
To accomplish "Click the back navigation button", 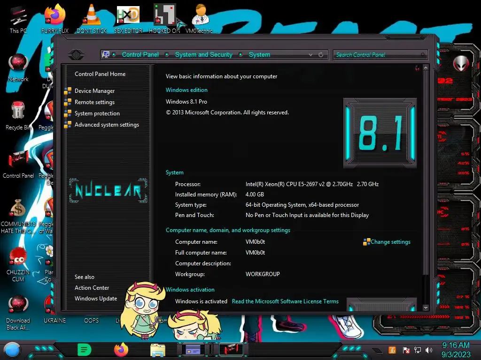I will click(x=76, y=55).
